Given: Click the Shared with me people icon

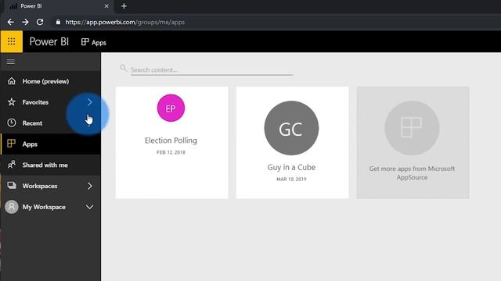Looking at the screenshot, I should click(x=12, y=165).
